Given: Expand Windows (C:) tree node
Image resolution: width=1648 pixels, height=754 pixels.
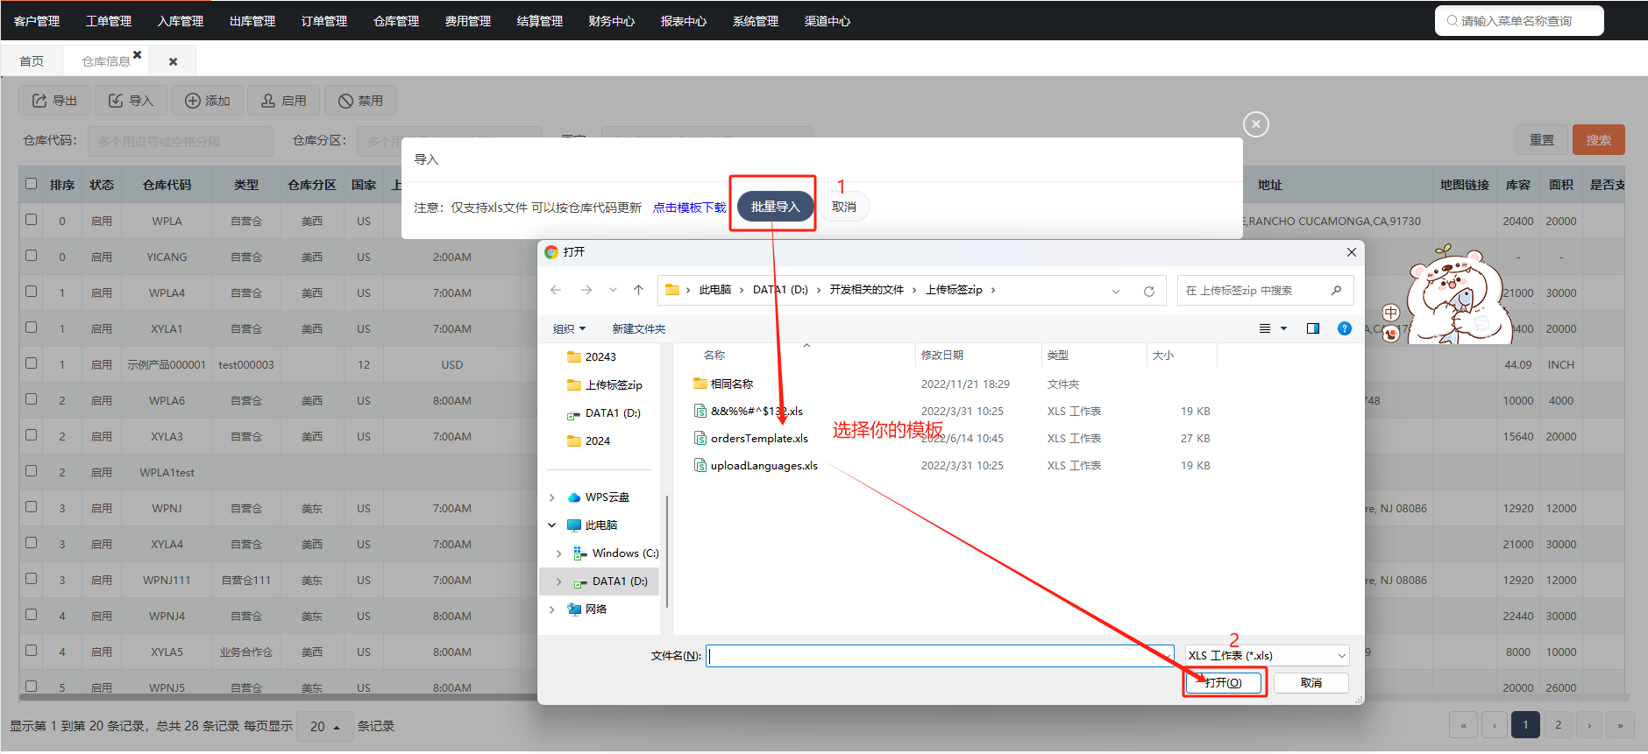Looking at the screenshot, I should coord(559,553).
